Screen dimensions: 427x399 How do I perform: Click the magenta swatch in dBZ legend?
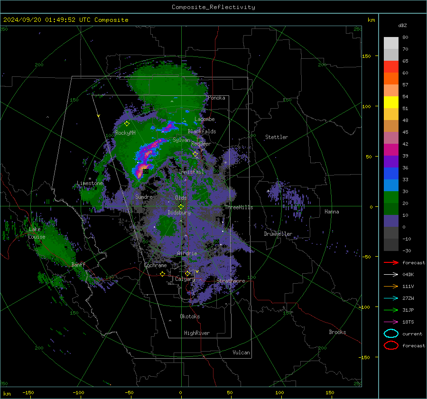[391, 150]
